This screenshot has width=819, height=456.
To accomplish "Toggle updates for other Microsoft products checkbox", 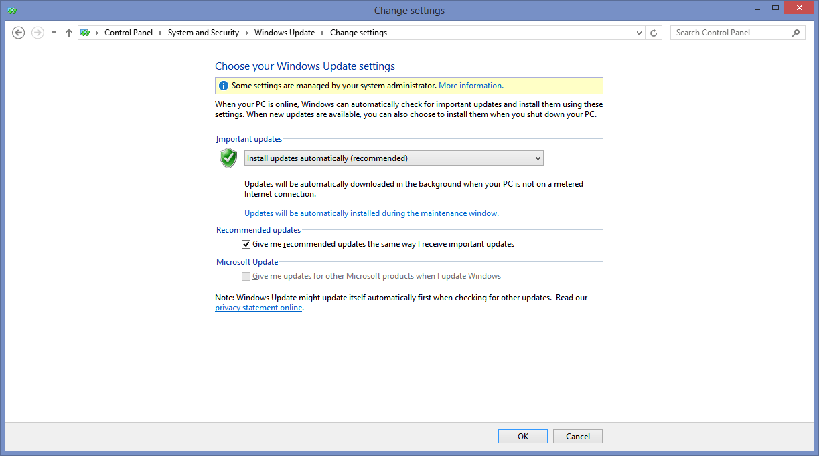I will 246,276.
